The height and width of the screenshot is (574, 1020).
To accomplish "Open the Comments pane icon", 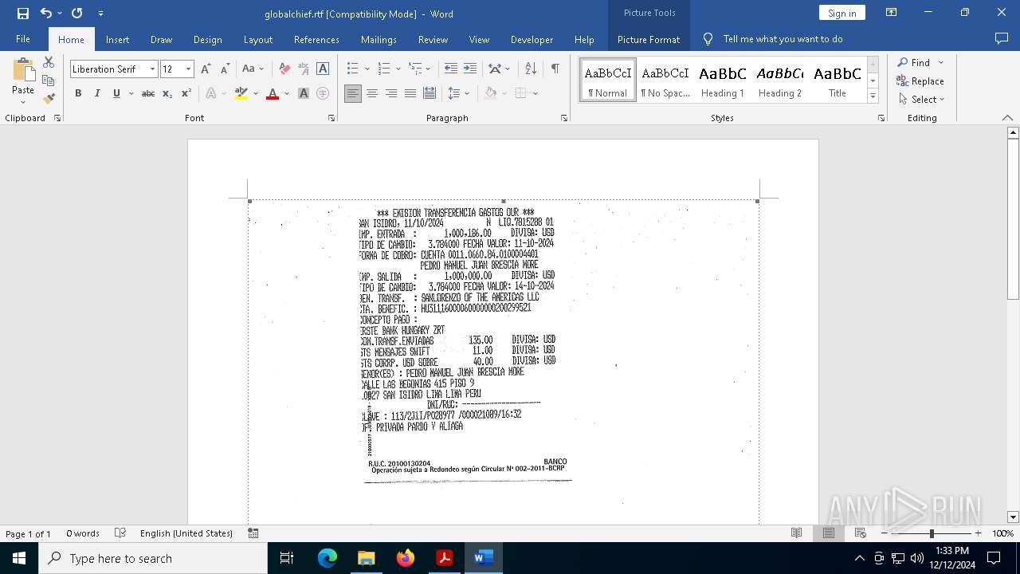I will coord(1002,39).
